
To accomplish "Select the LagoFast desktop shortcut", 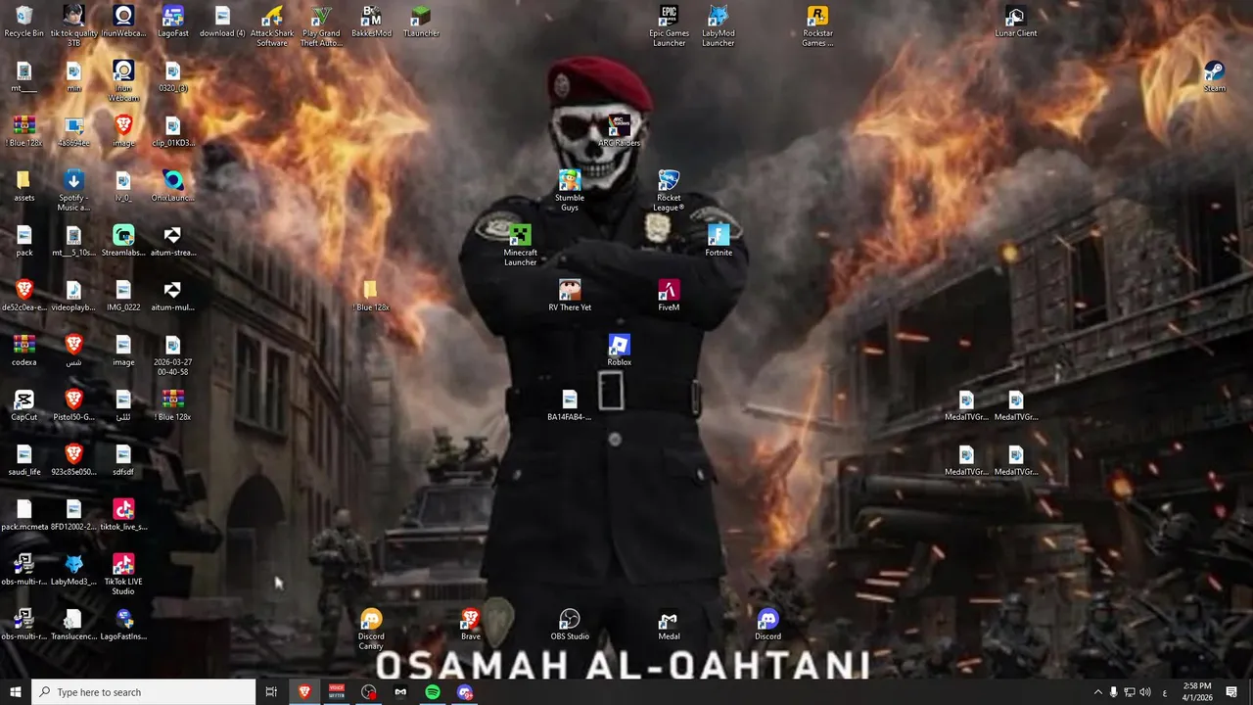I will click(173, 22).
